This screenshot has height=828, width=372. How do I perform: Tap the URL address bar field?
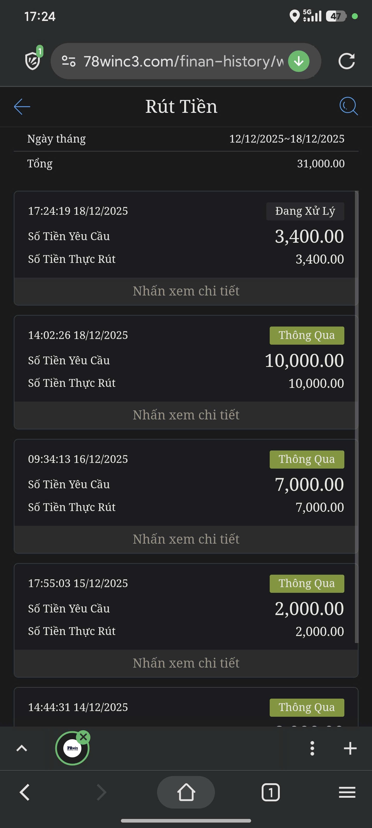click(183, 61)
